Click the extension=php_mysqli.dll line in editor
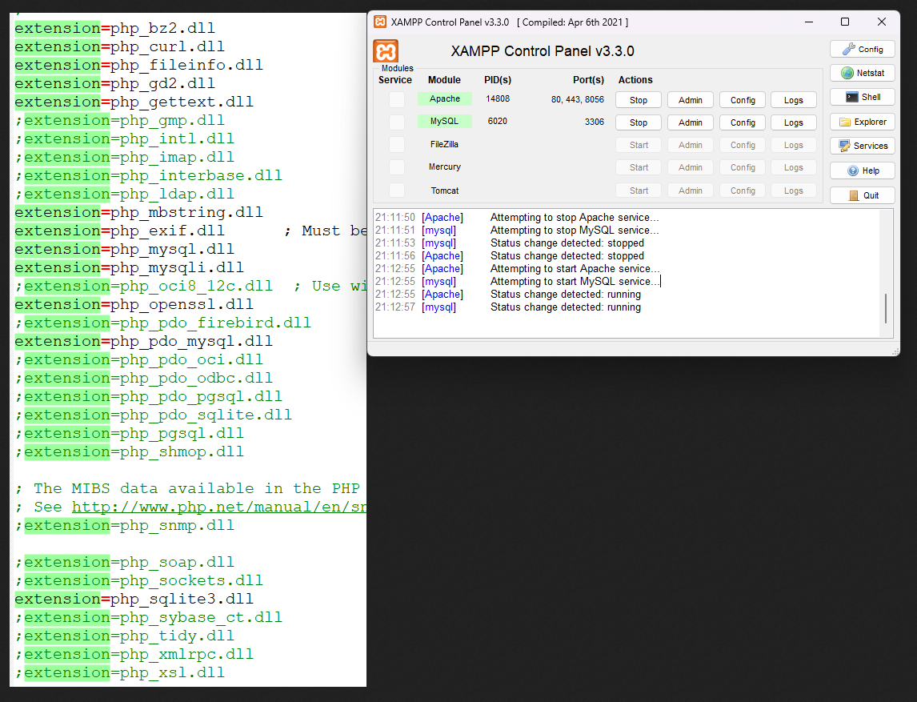This screenshot has height=702, width=917. pos(130,267)
